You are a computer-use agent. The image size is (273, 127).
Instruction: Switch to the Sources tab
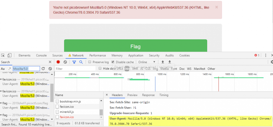click(x=58, y=55)
